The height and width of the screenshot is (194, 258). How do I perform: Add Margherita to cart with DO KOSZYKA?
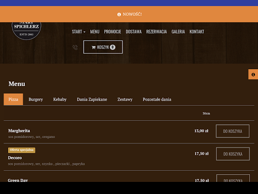[x=233, y=131]
